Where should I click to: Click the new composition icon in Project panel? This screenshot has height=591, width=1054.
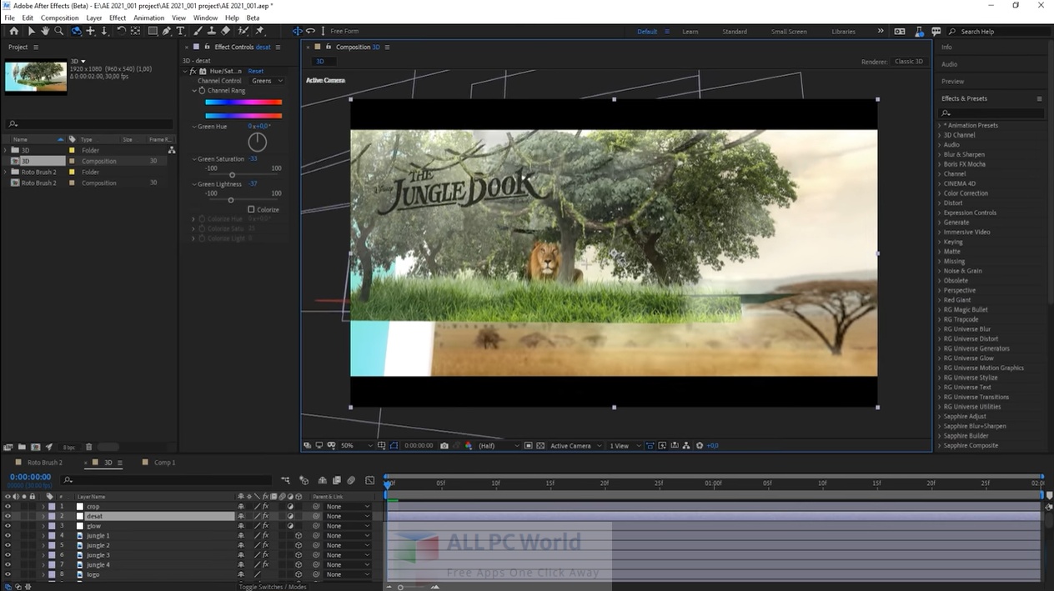[x=35, y=447]
